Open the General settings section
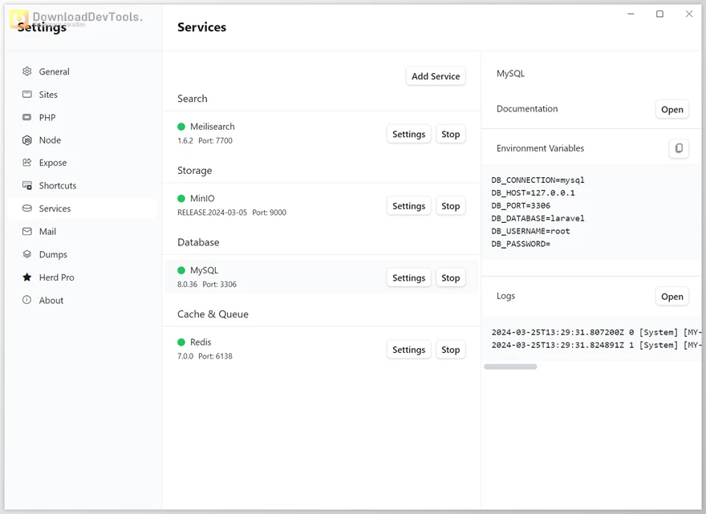 (x=83, y=71)
